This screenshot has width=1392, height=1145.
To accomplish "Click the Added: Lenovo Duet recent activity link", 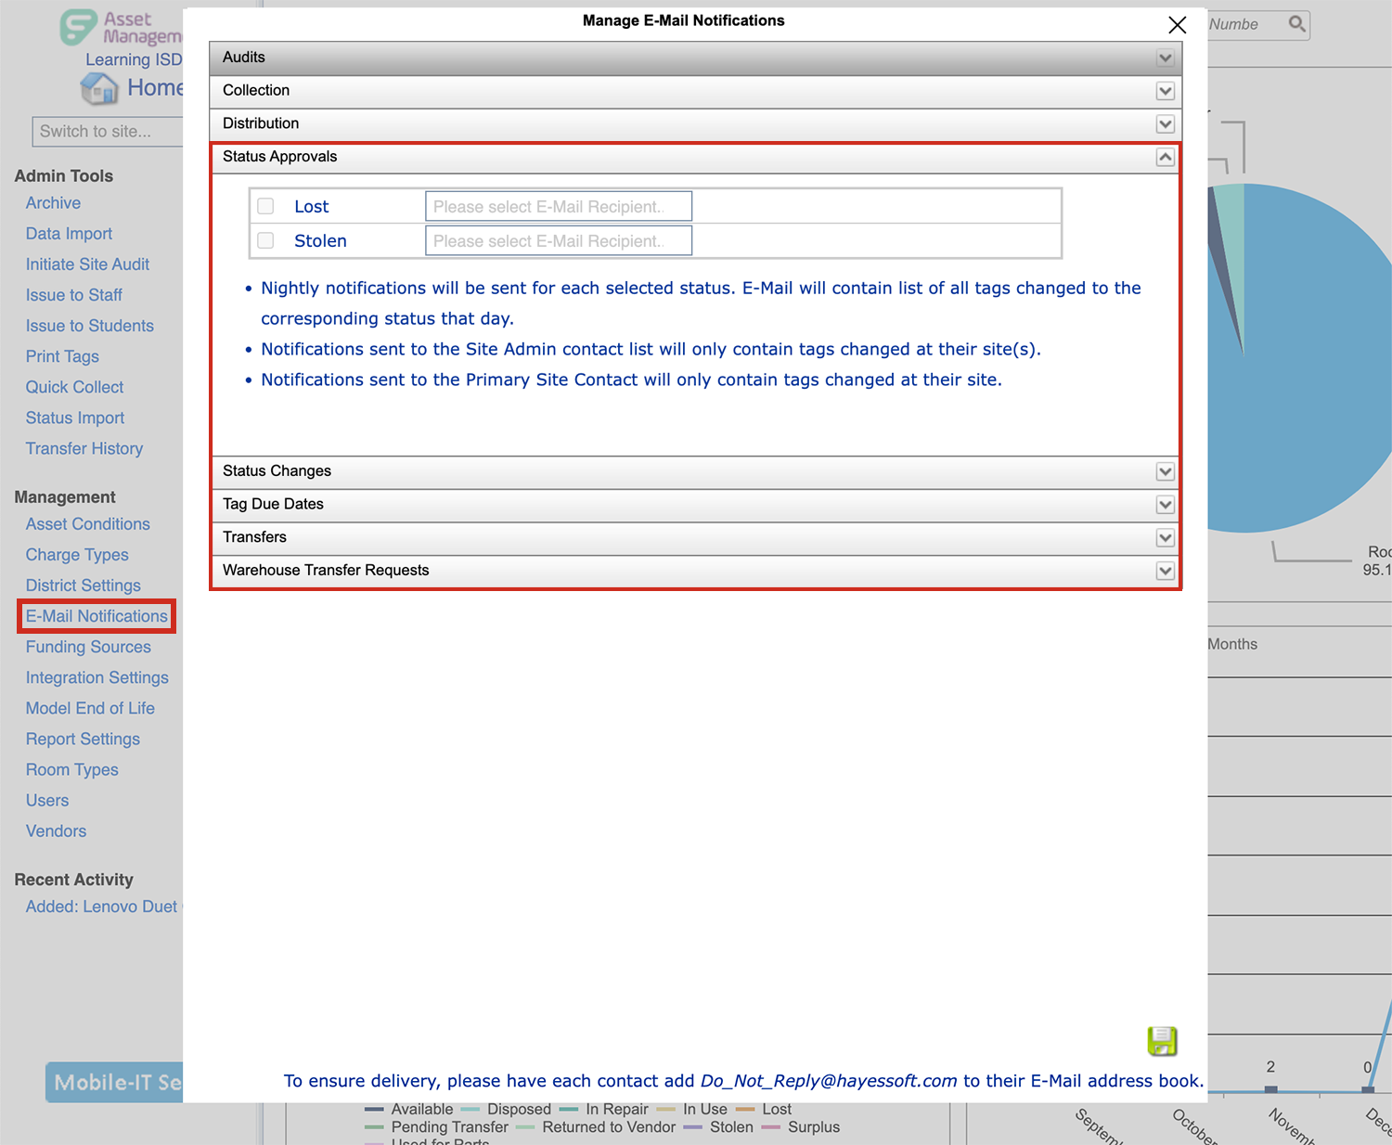I will 104,907.
